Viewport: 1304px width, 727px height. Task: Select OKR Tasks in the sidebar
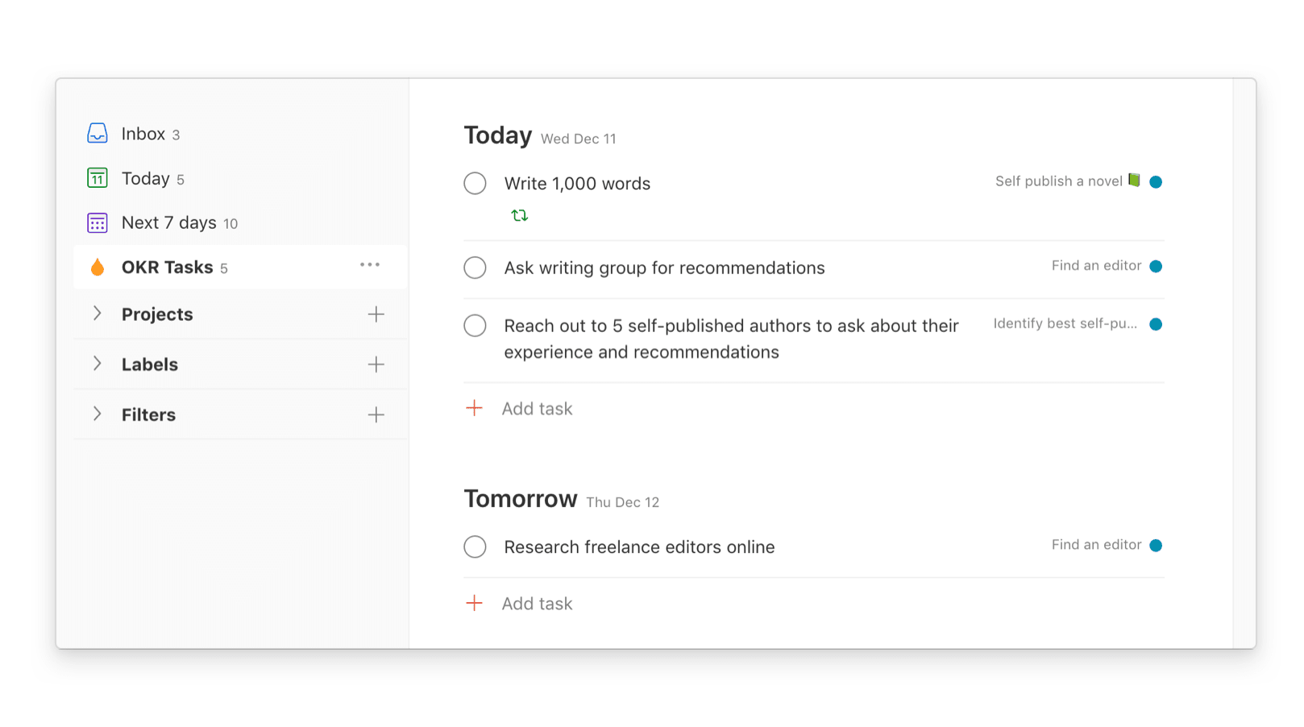(167, 267)
